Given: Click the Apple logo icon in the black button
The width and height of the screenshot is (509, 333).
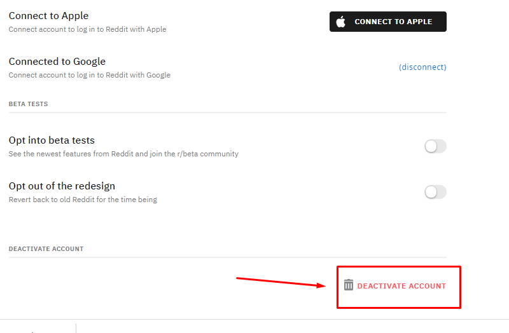Looking at the screenshot, I should (340, 22).
